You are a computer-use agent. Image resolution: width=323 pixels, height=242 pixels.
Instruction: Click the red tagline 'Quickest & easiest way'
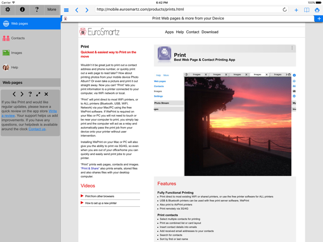click(109, 54)
